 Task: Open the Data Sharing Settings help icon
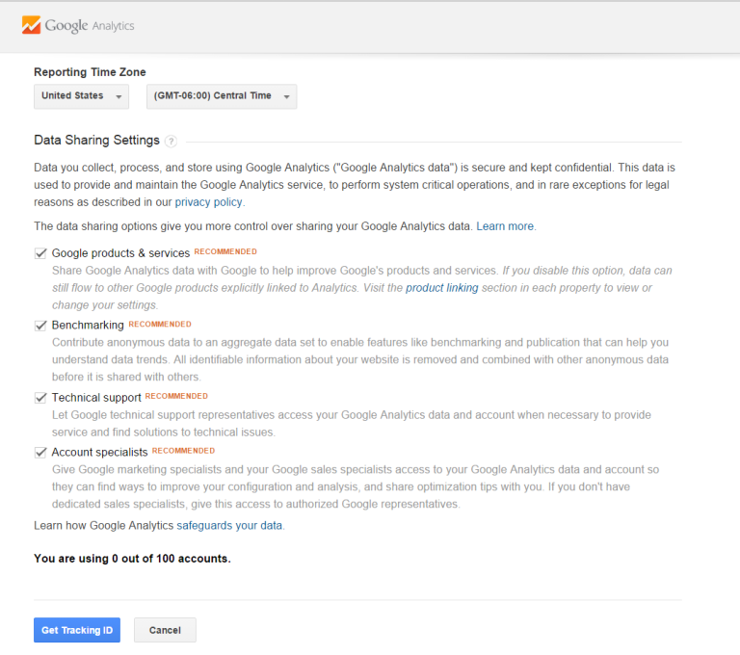click(x=172, y=141)
